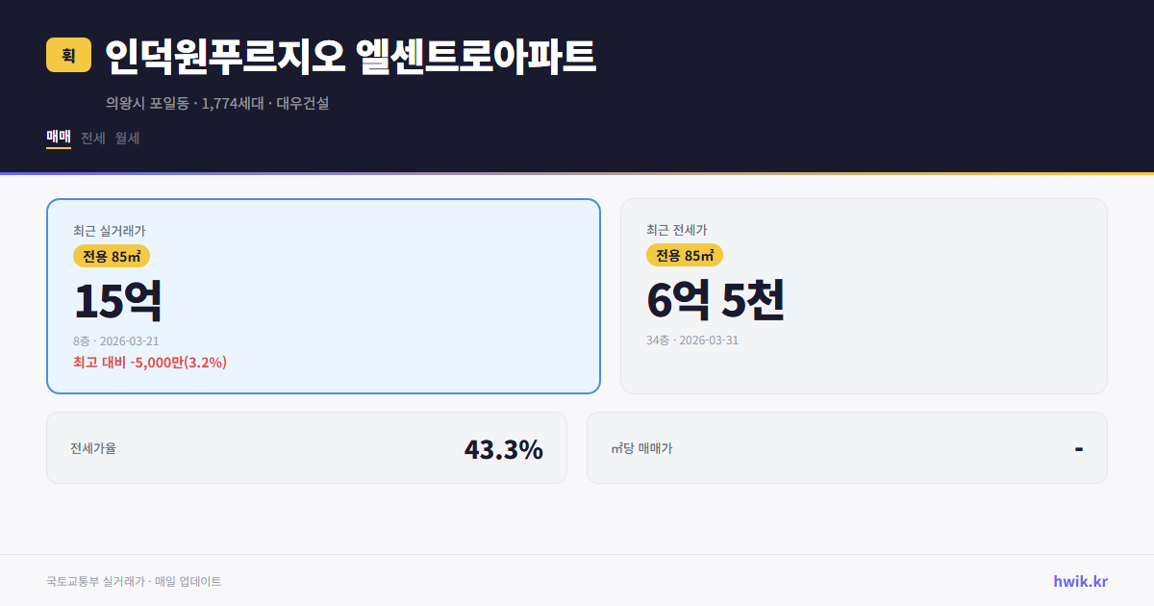
Task: Select the active 매매 tab
Action: 57,138
